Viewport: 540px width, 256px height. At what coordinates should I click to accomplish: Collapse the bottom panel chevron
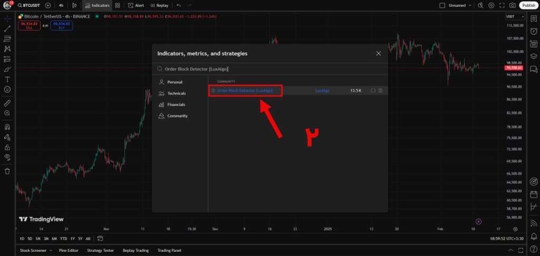coord(510,250)
